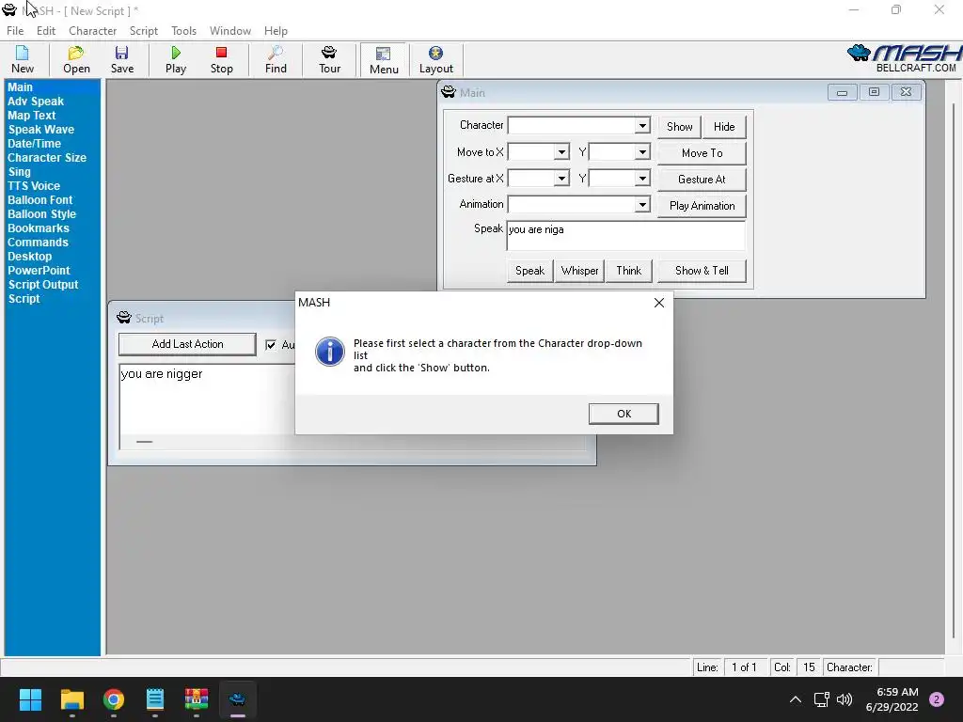Screen dimensions: 963x722
Task: Start the Tour from the toolbar
Action: 329,59
